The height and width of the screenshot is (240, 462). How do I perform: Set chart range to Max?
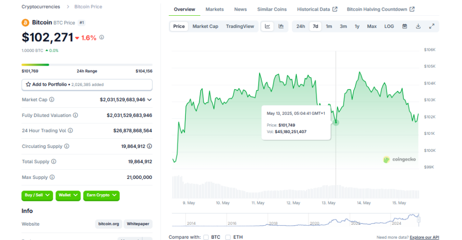[372, 26]
